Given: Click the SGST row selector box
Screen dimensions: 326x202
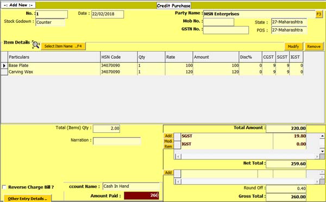Looking at the screenshot, I should (x=177, y=137).
